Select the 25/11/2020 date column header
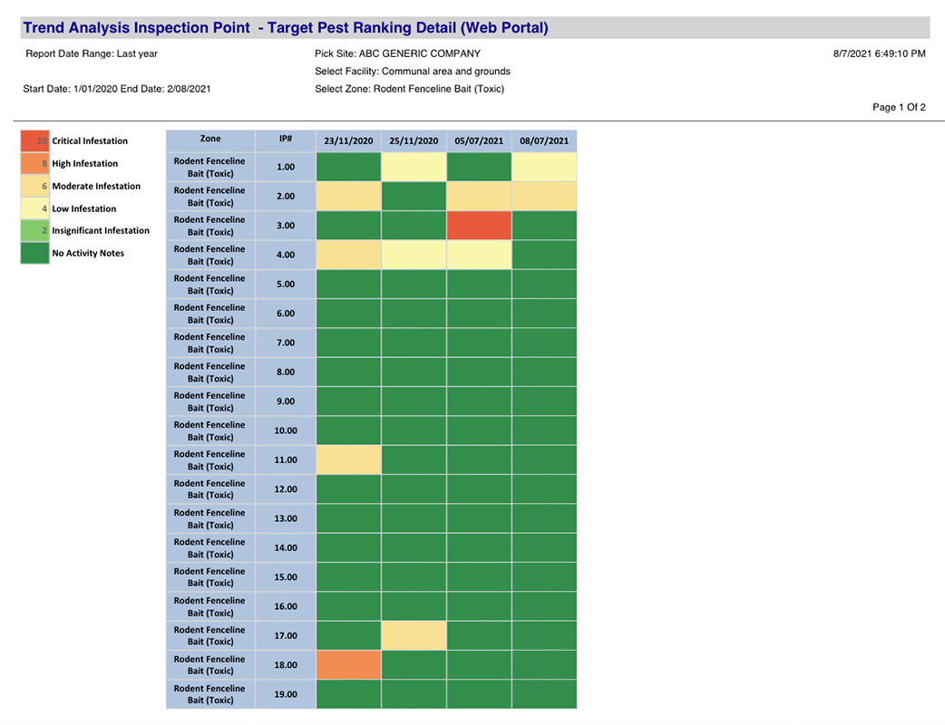945x725 pixels. click(x=414, y=141)
